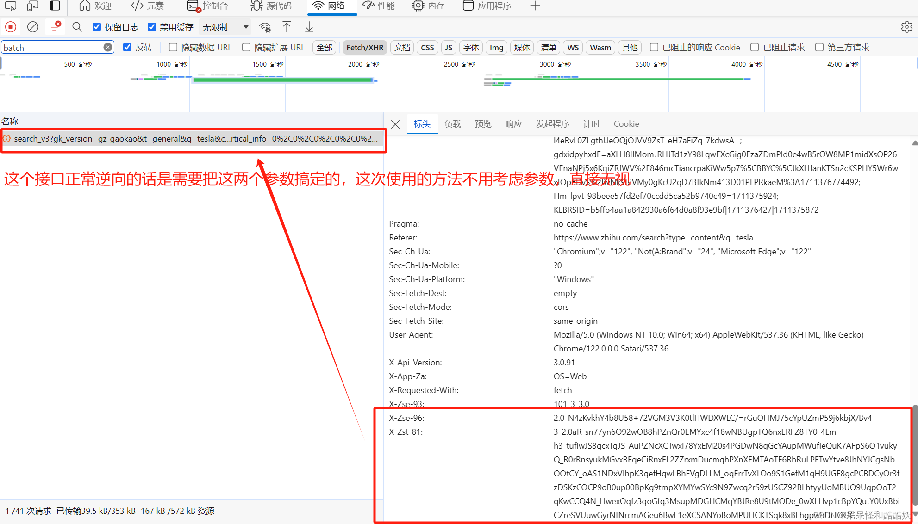
Task: Filter by CSS type
Action: [x=427, y=48]
